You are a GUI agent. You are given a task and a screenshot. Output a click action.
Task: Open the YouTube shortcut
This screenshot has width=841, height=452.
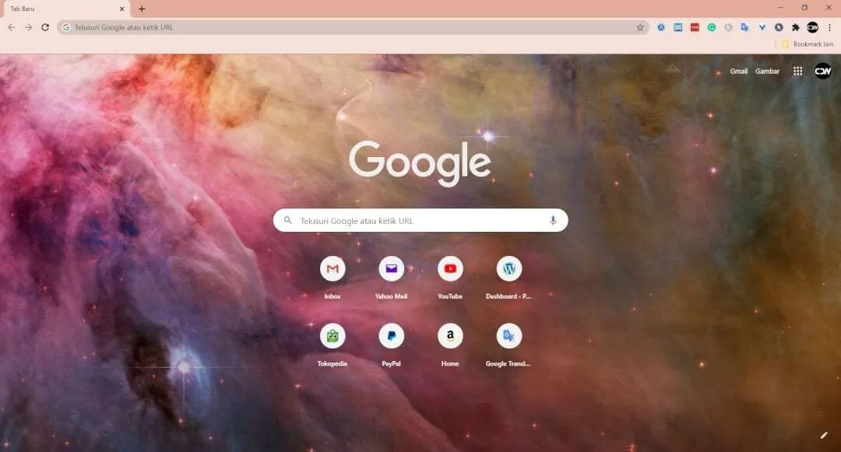click(450, 278)
